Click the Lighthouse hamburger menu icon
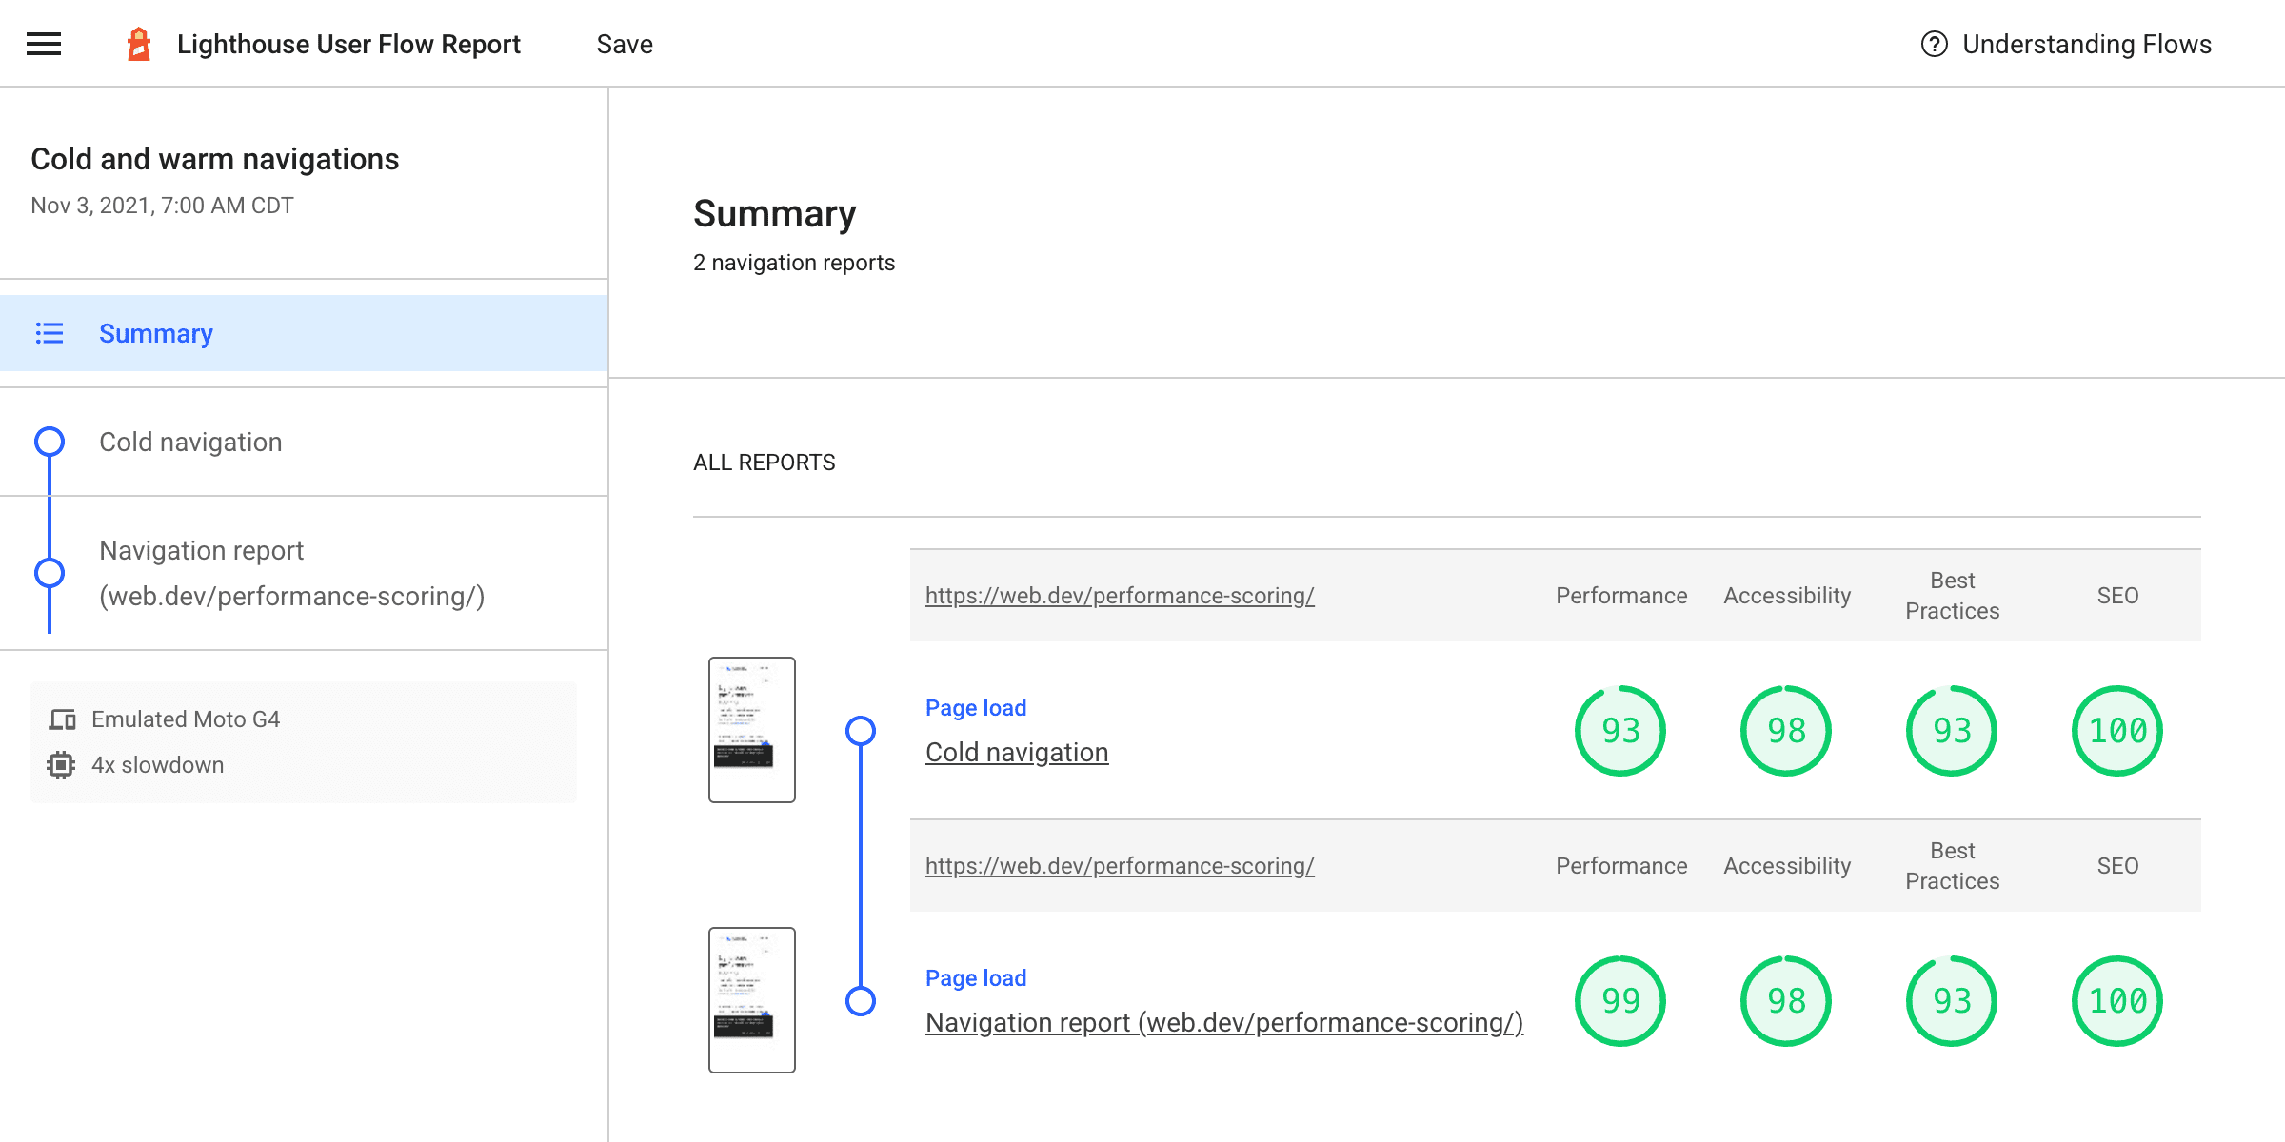2285x1142 pixels. [44, 44]
